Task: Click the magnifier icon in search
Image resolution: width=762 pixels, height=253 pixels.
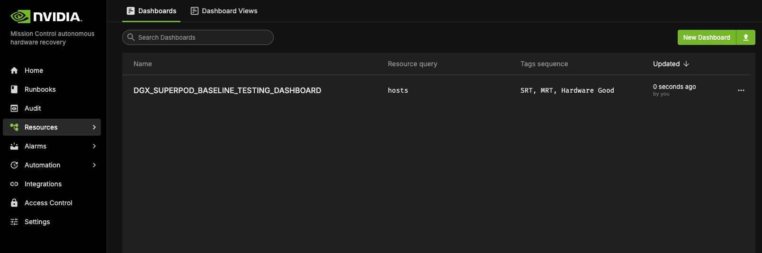Action: click(131, 37)
